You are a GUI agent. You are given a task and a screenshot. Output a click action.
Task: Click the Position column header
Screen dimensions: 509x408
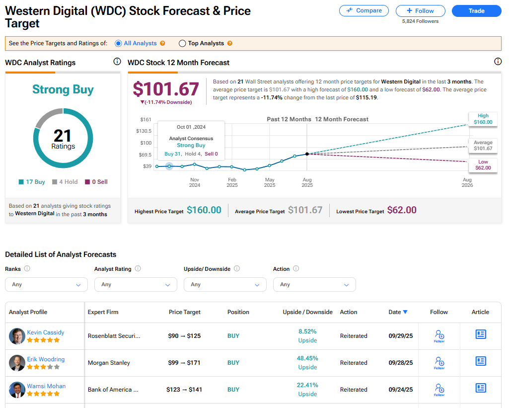point(238,312)
